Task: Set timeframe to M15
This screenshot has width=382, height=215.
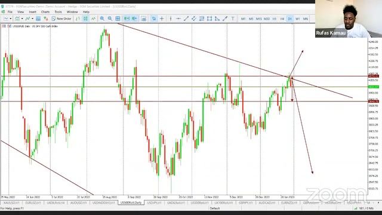Action: point(258,19)
